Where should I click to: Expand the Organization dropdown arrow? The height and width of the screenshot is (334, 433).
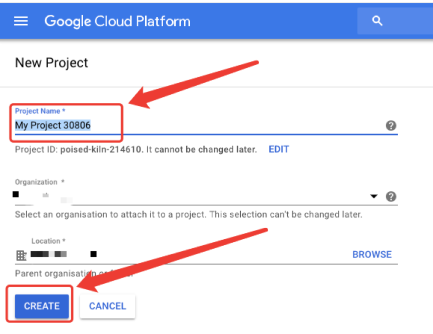click(x=373, y=196)
